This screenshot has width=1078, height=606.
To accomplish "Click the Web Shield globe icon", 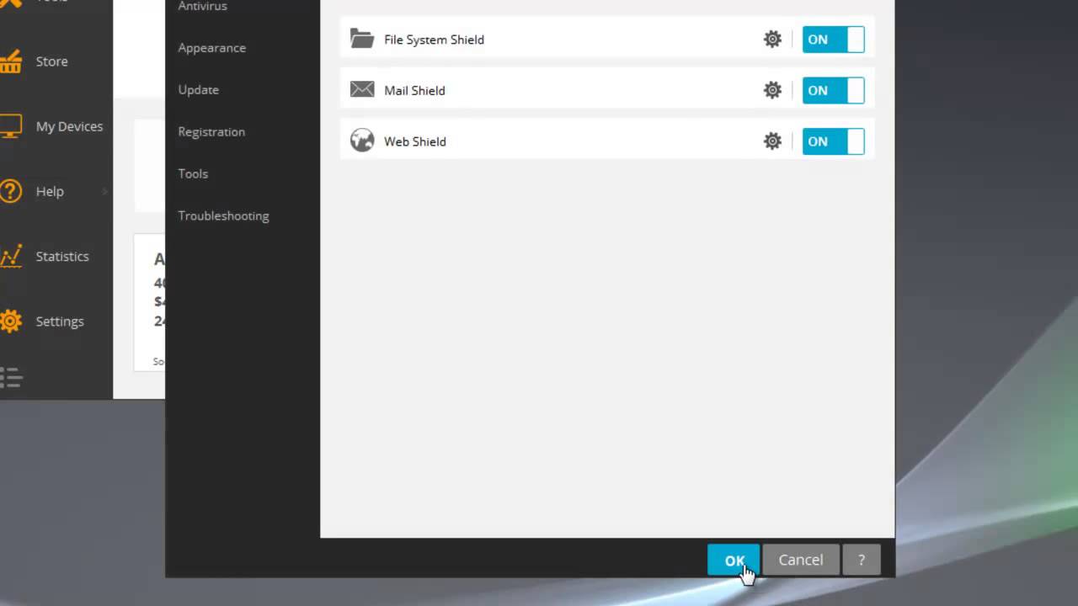I will pyautogui.click(x=362, y=141).
